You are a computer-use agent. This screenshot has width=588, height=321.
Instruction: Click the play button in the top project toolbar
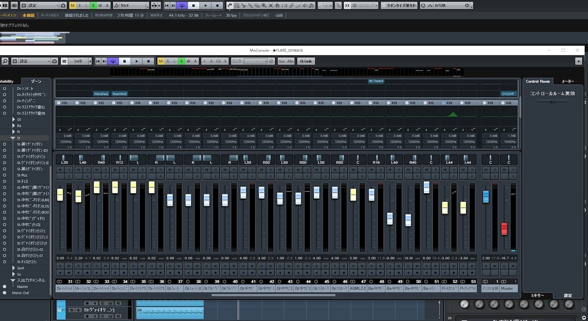[x=205, y=5]
